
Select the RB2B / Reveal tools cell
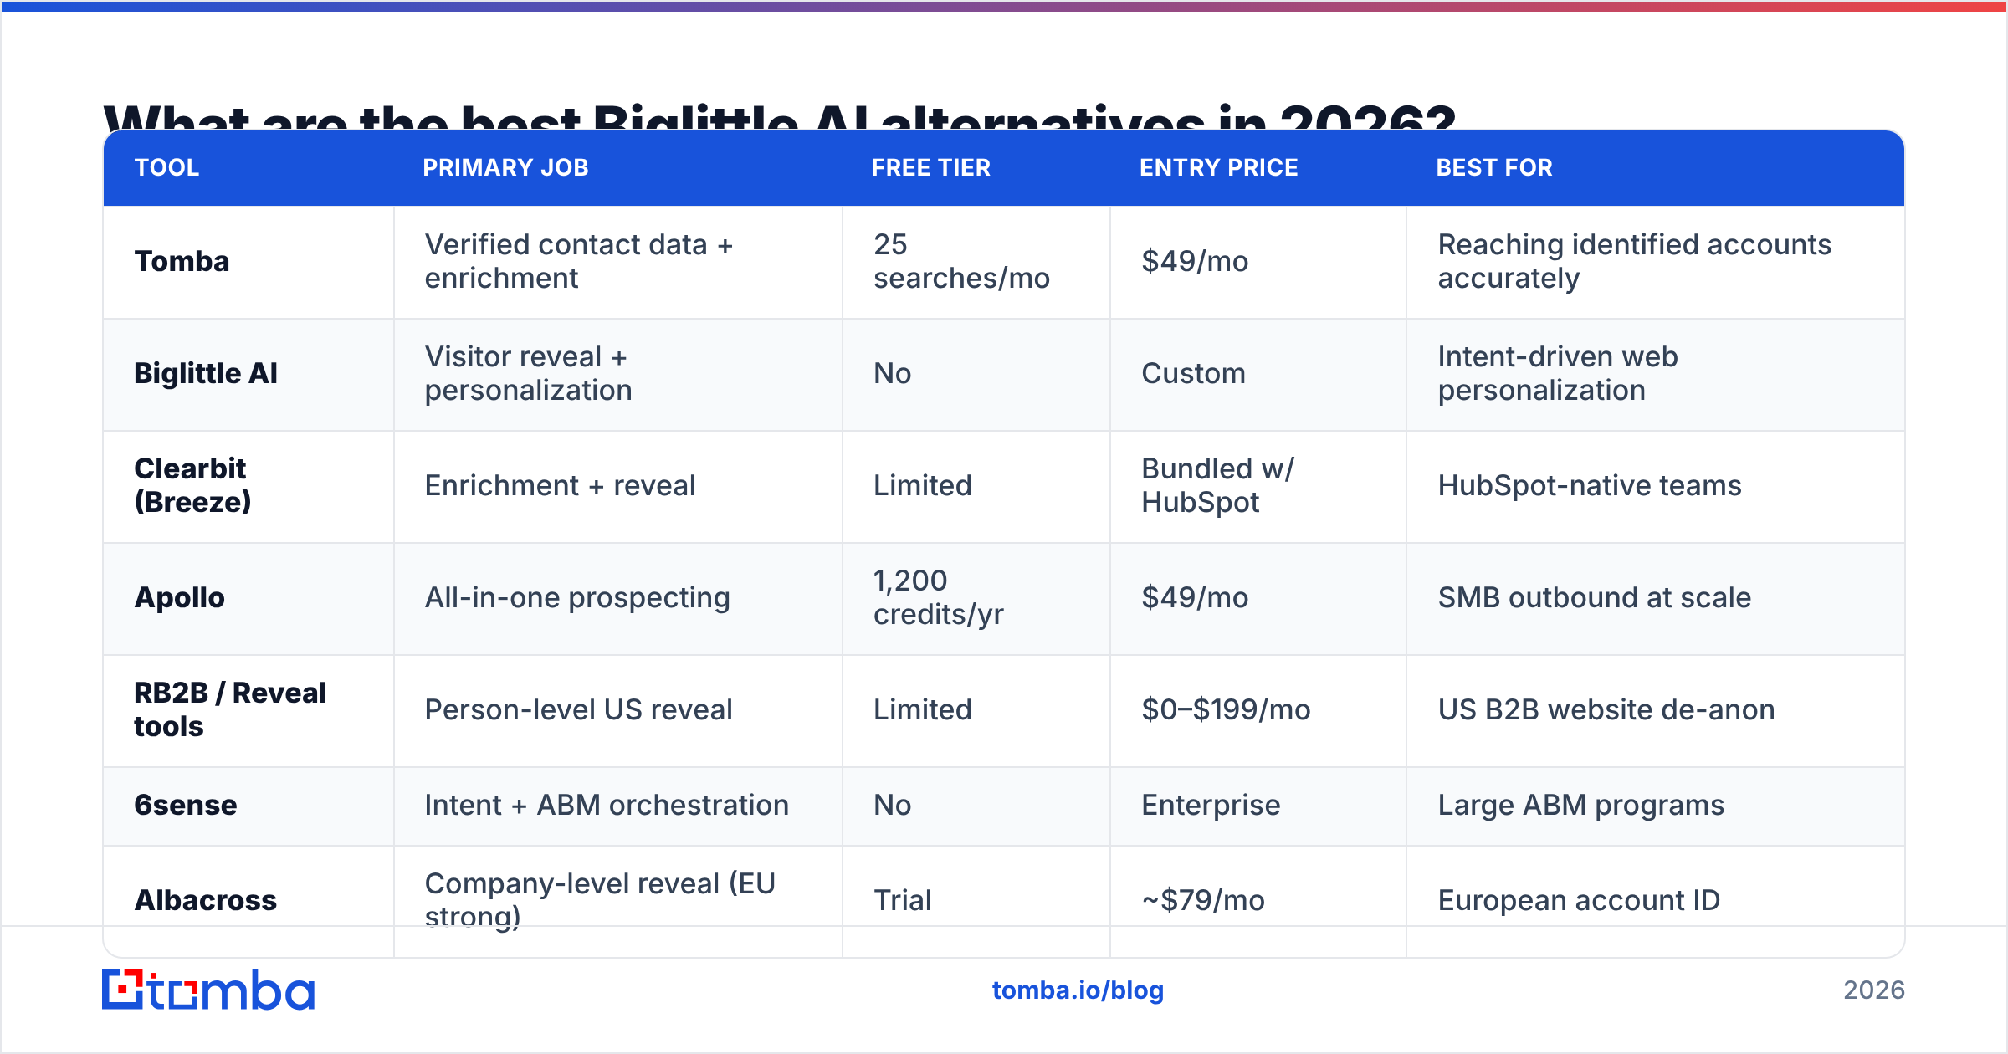pos(248,710)
